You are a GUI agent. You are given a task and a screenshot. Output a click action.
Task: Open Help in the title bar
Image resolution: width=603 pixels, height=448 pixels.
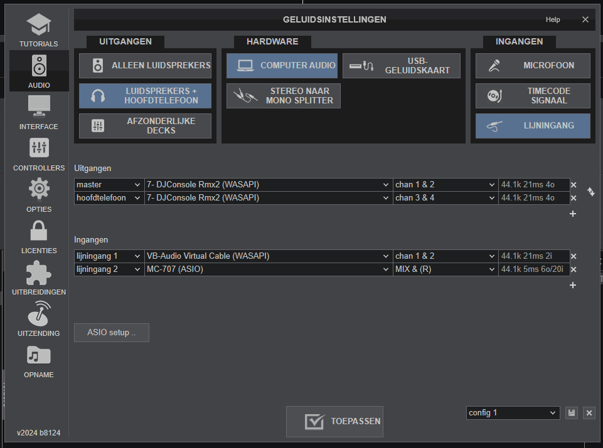tap(553, 19)
